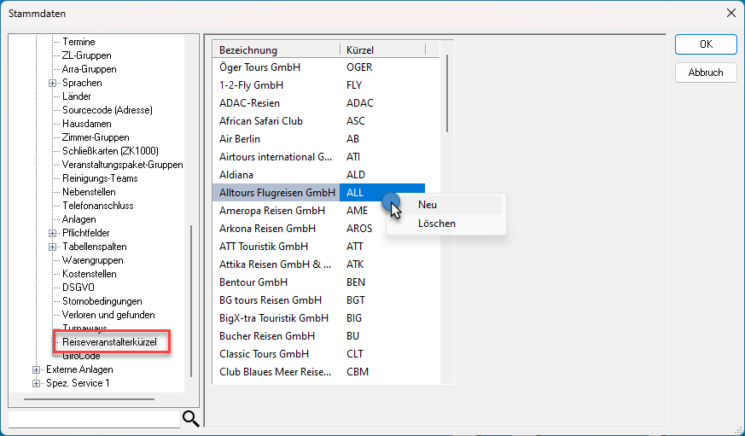Close the Stammdaten dialog
The image size is (745, 436).
(x=731, y=14)
